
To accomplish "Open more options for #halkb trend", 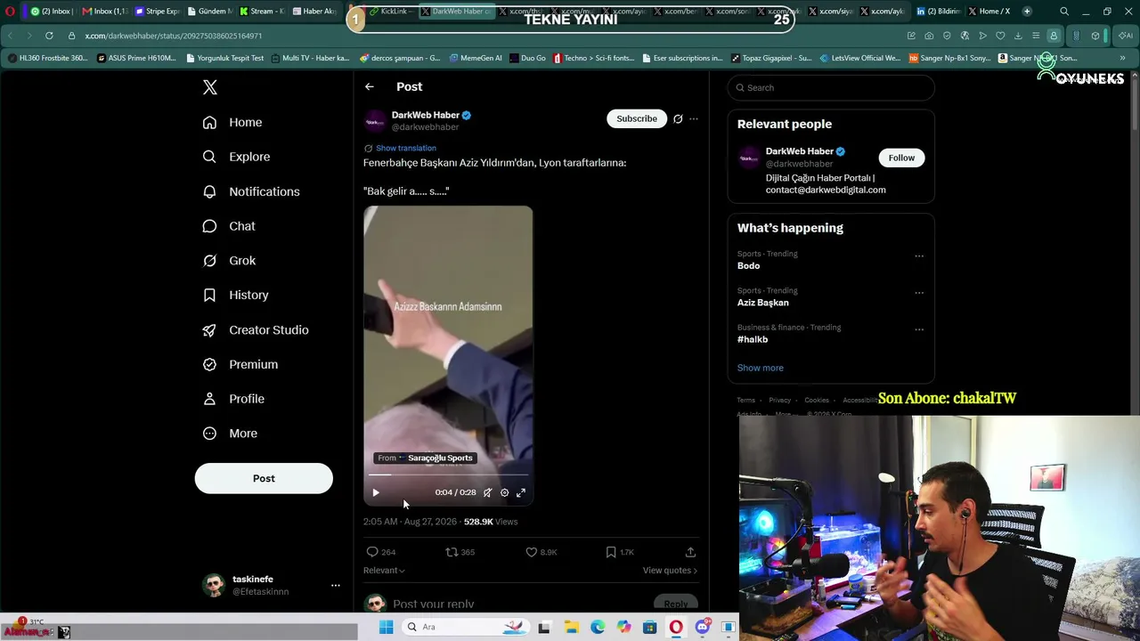I will coord(919,329).
